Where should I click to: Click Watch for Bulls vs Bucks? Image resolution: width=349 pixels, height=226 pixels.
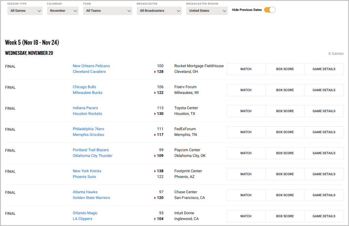246,90
